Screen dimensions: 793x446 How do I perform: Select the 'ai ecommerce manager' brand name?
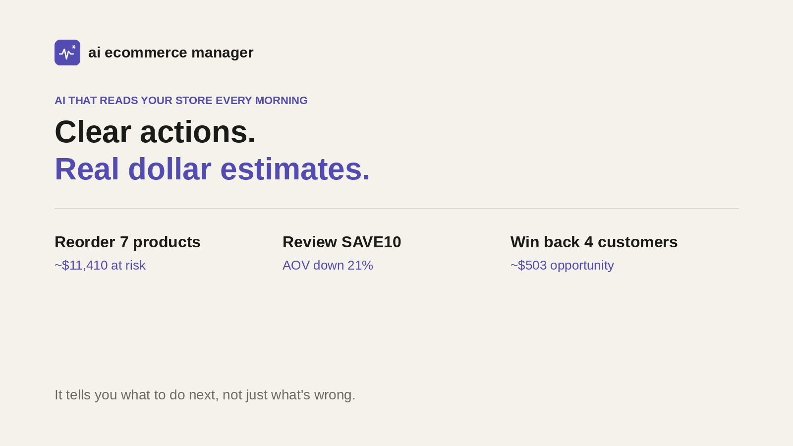coord(170,53)
